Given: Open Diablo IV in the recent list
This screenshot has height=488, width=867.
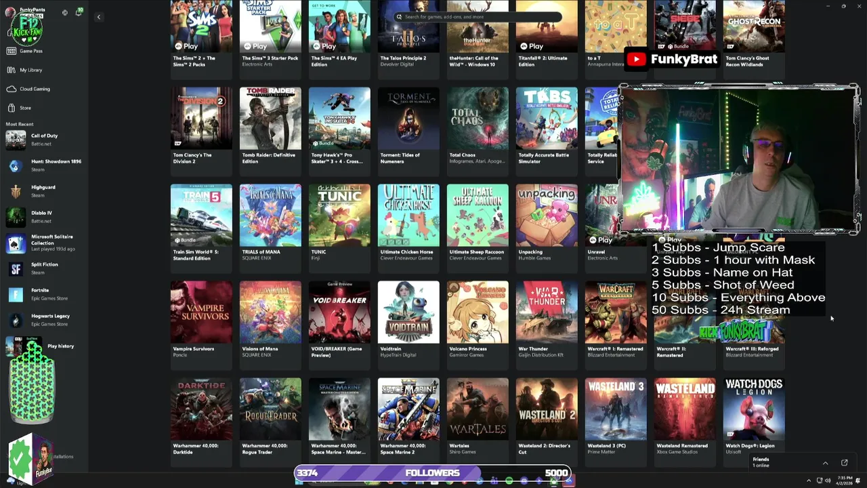Looking at the screenshot, I should click(x=44, y=217).
